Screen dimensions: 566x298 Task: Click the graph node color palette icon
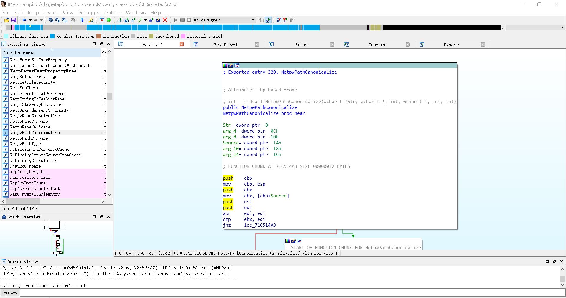225,65
